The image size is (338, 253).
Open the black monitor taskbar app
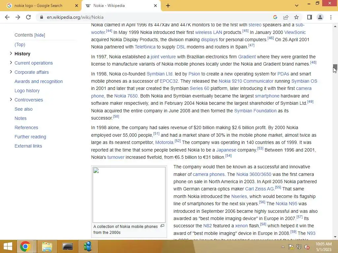[x=67, y=246]
